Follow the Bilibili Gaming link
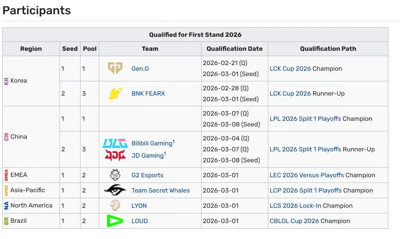The width and height of the screenshot is (400, 239). coord(152,143)
